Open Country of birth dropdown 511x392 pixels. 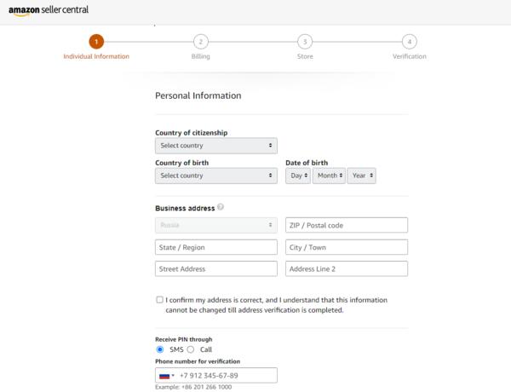tap(216, 176)
